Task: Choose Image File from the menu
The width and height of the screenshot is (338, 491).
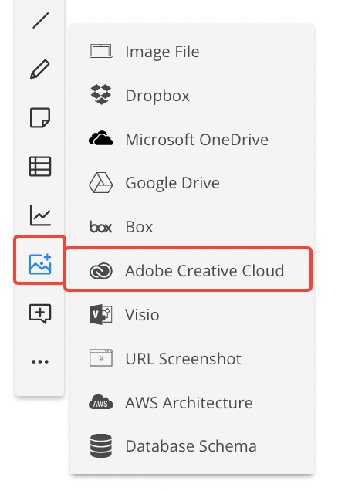Action: pos(192,52)
